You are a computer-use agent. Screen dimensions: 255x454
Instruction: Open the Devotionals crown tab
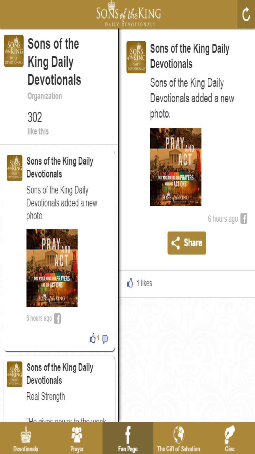pyautogui.click(x=26, y=438)
